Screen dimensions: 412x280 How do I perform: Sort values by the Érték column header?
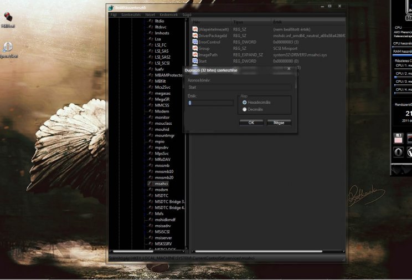tap(308, 22)
